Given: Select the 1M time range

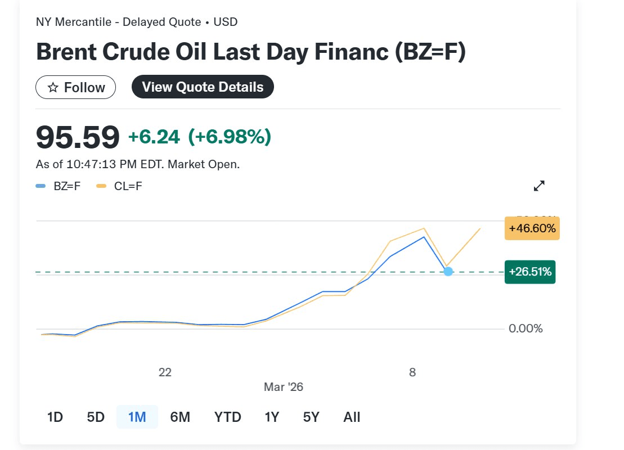Looking at the screenshot, I should (137, 417).
